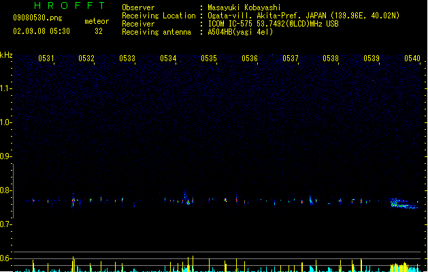This screenshot has width=428, height=272.
Task: Click time marker 0540
Action: (x=412, y=58)
